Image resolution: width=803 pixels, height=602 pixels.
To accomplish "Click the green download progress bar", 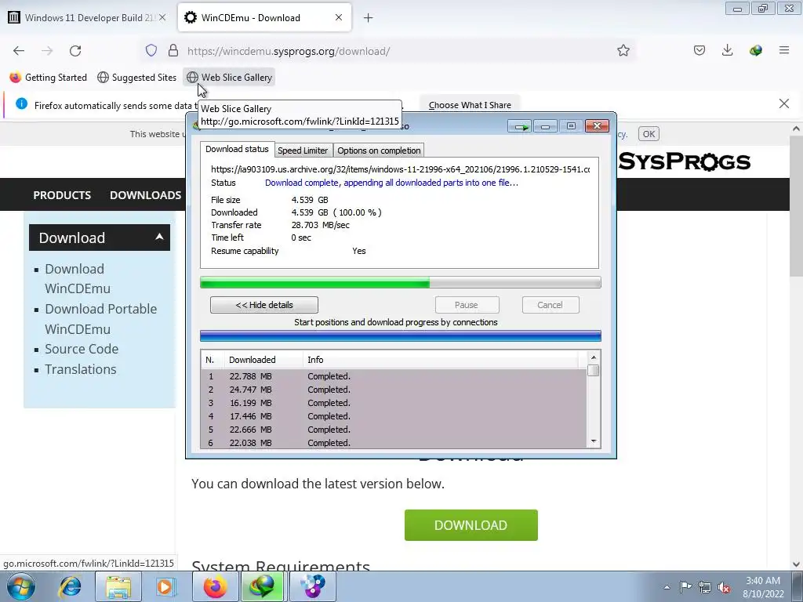I will 401,282.
